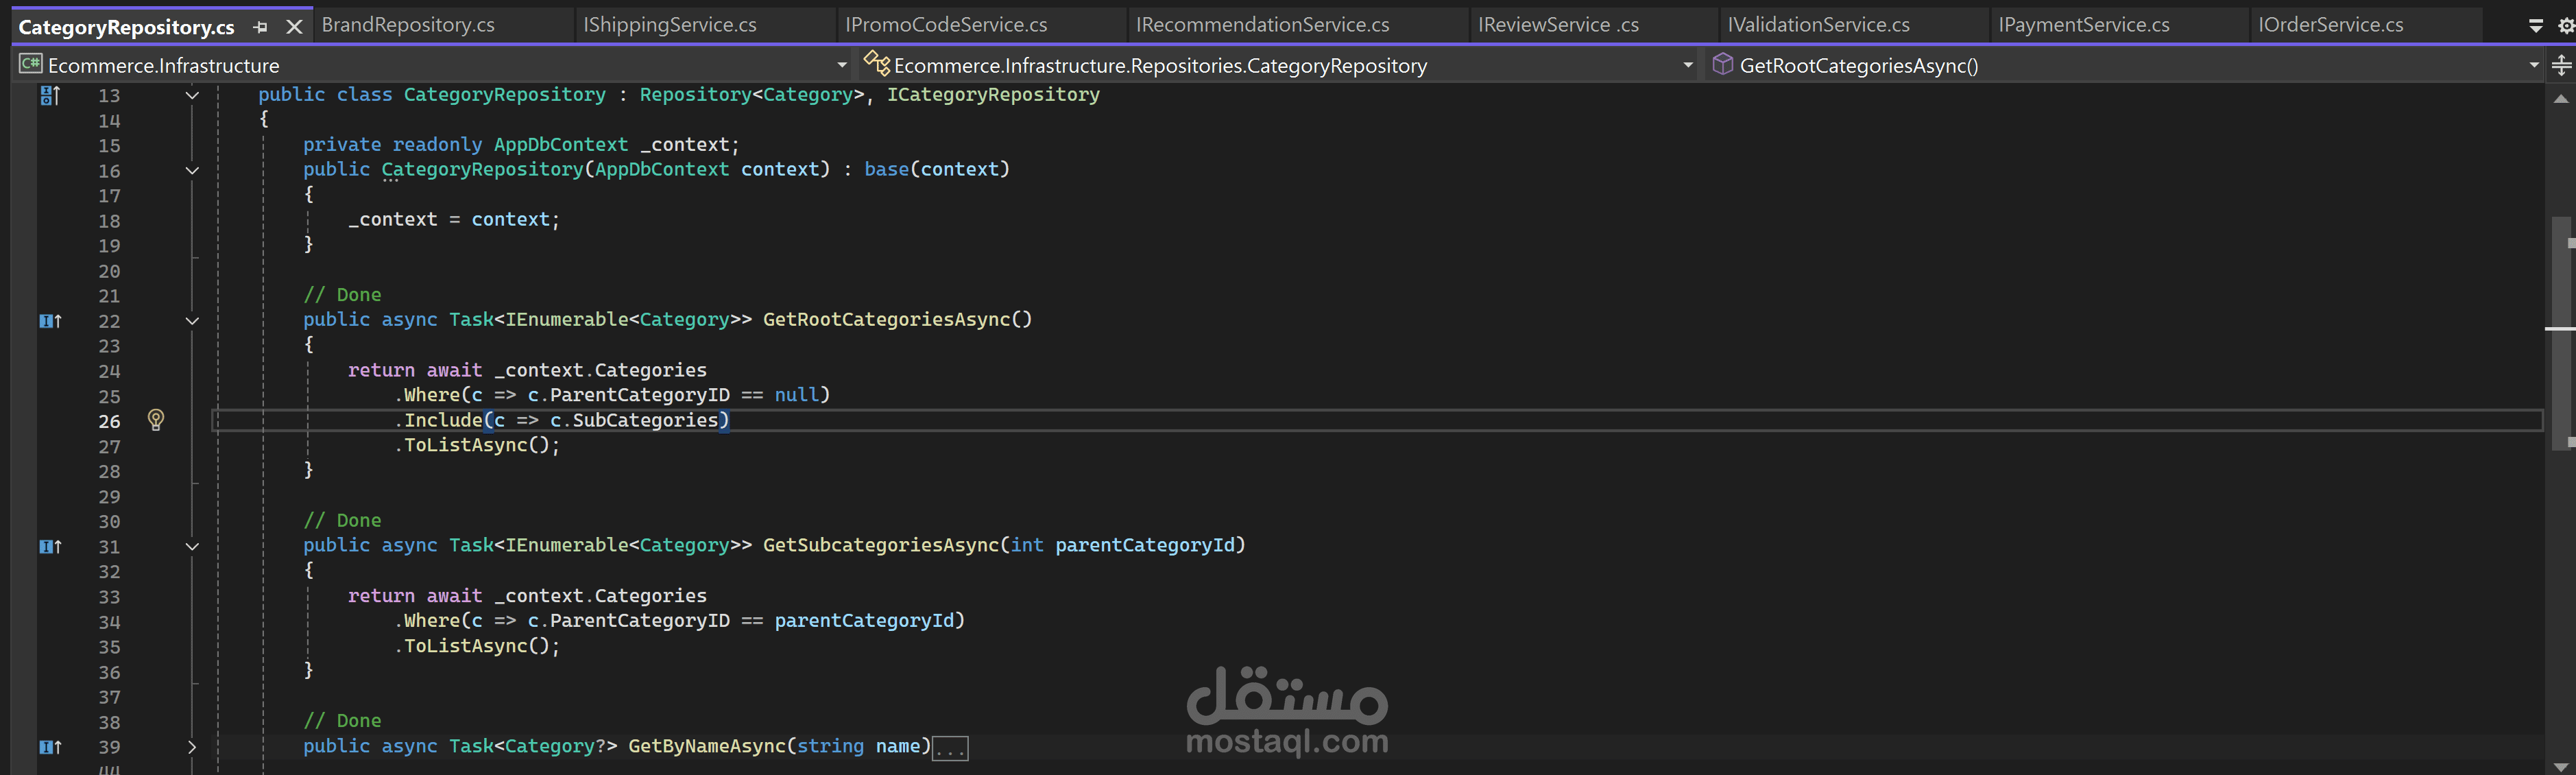Screen dimensions: 2576x775
Task: Click the implements-interface margin icon on line 22
Action: pyautogui.click(x=50, y=321)
